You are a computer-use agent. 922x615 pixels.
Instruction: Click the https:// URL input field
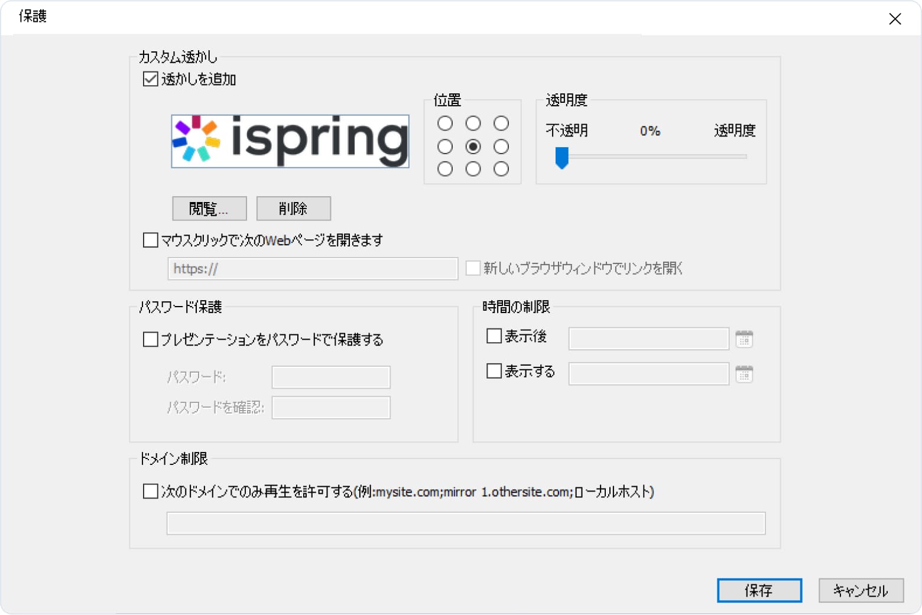tap(312, 268)
